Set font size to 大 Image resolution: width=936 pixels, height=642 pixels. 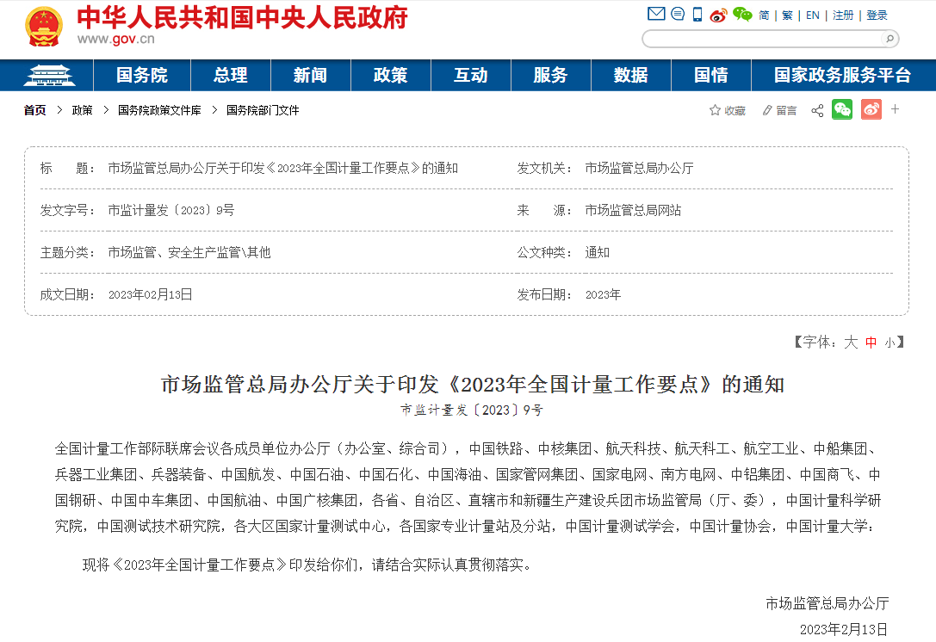(x=851, y=342)
